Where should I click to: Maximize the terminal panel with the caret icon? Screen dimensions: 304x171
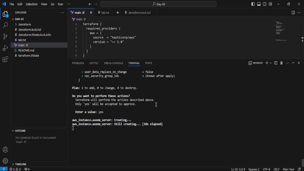coord(293,63)
